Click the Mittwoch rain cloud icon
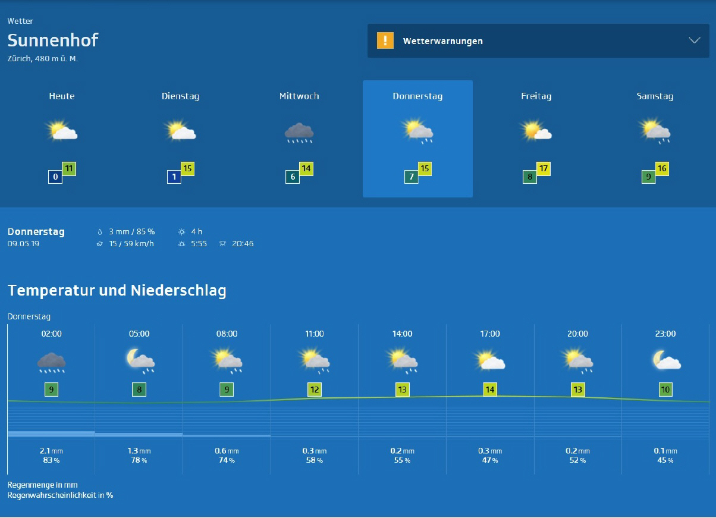 (x=299, y=132)
